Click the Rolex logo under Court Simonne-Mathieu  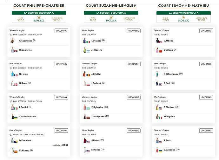pos(183,19)
